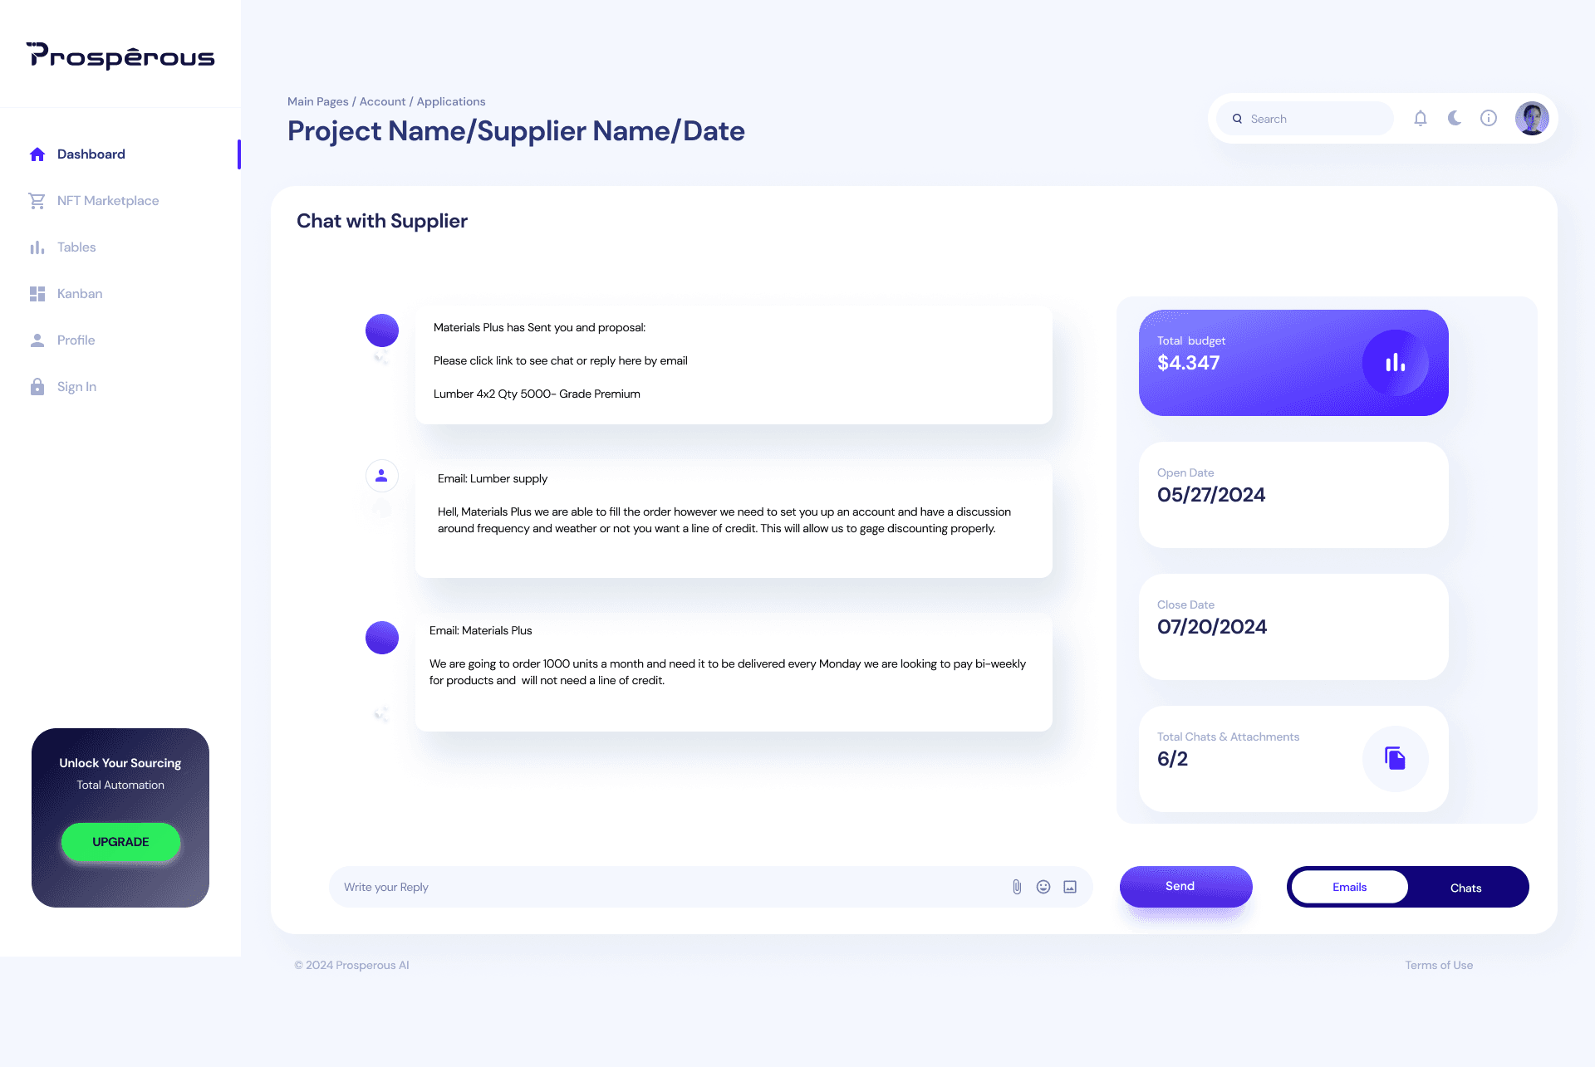Viewport: 1595px width, 1067px height.
Task: Switch to the Emails tab
Action: tap(1347, 886)
